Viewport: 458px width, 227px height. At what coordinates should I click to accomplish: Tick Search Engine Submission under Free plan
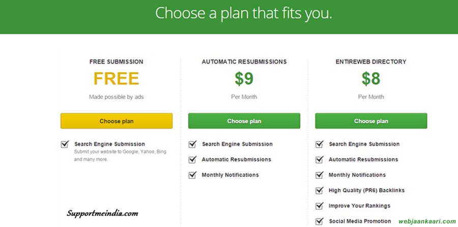click(x=65, y=144)
